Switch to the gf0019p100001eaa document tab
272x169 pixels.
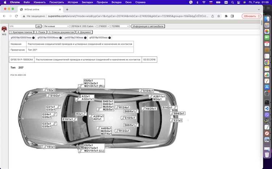[21, 38]
